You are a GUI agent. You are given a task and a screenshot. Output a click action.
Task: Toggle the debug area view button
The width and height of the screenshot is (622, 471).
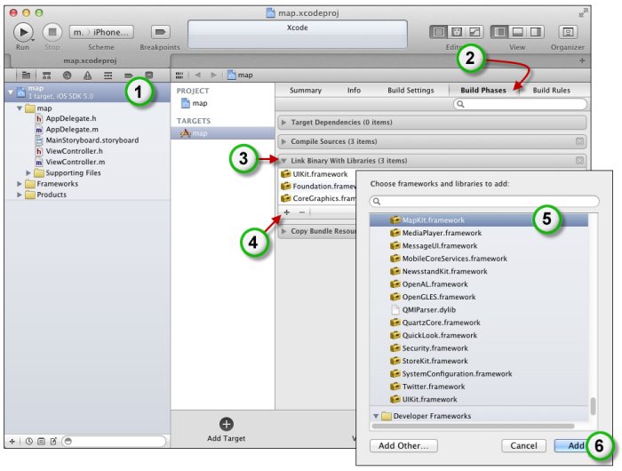coord(517,32)
